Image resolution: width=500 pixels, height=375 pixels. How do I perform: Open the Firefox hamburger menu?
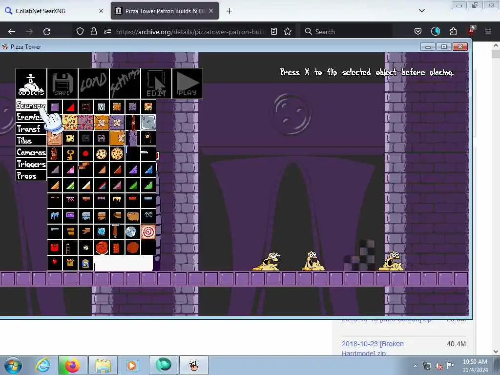click(488, 31)
